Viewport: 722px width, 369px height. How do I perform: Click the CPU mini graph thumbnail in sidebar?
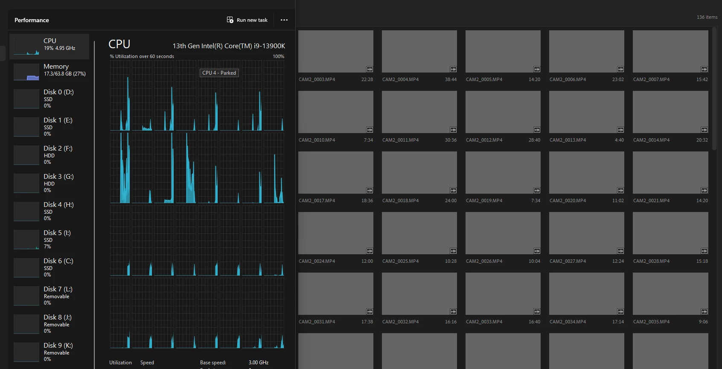tap(26, 46)
